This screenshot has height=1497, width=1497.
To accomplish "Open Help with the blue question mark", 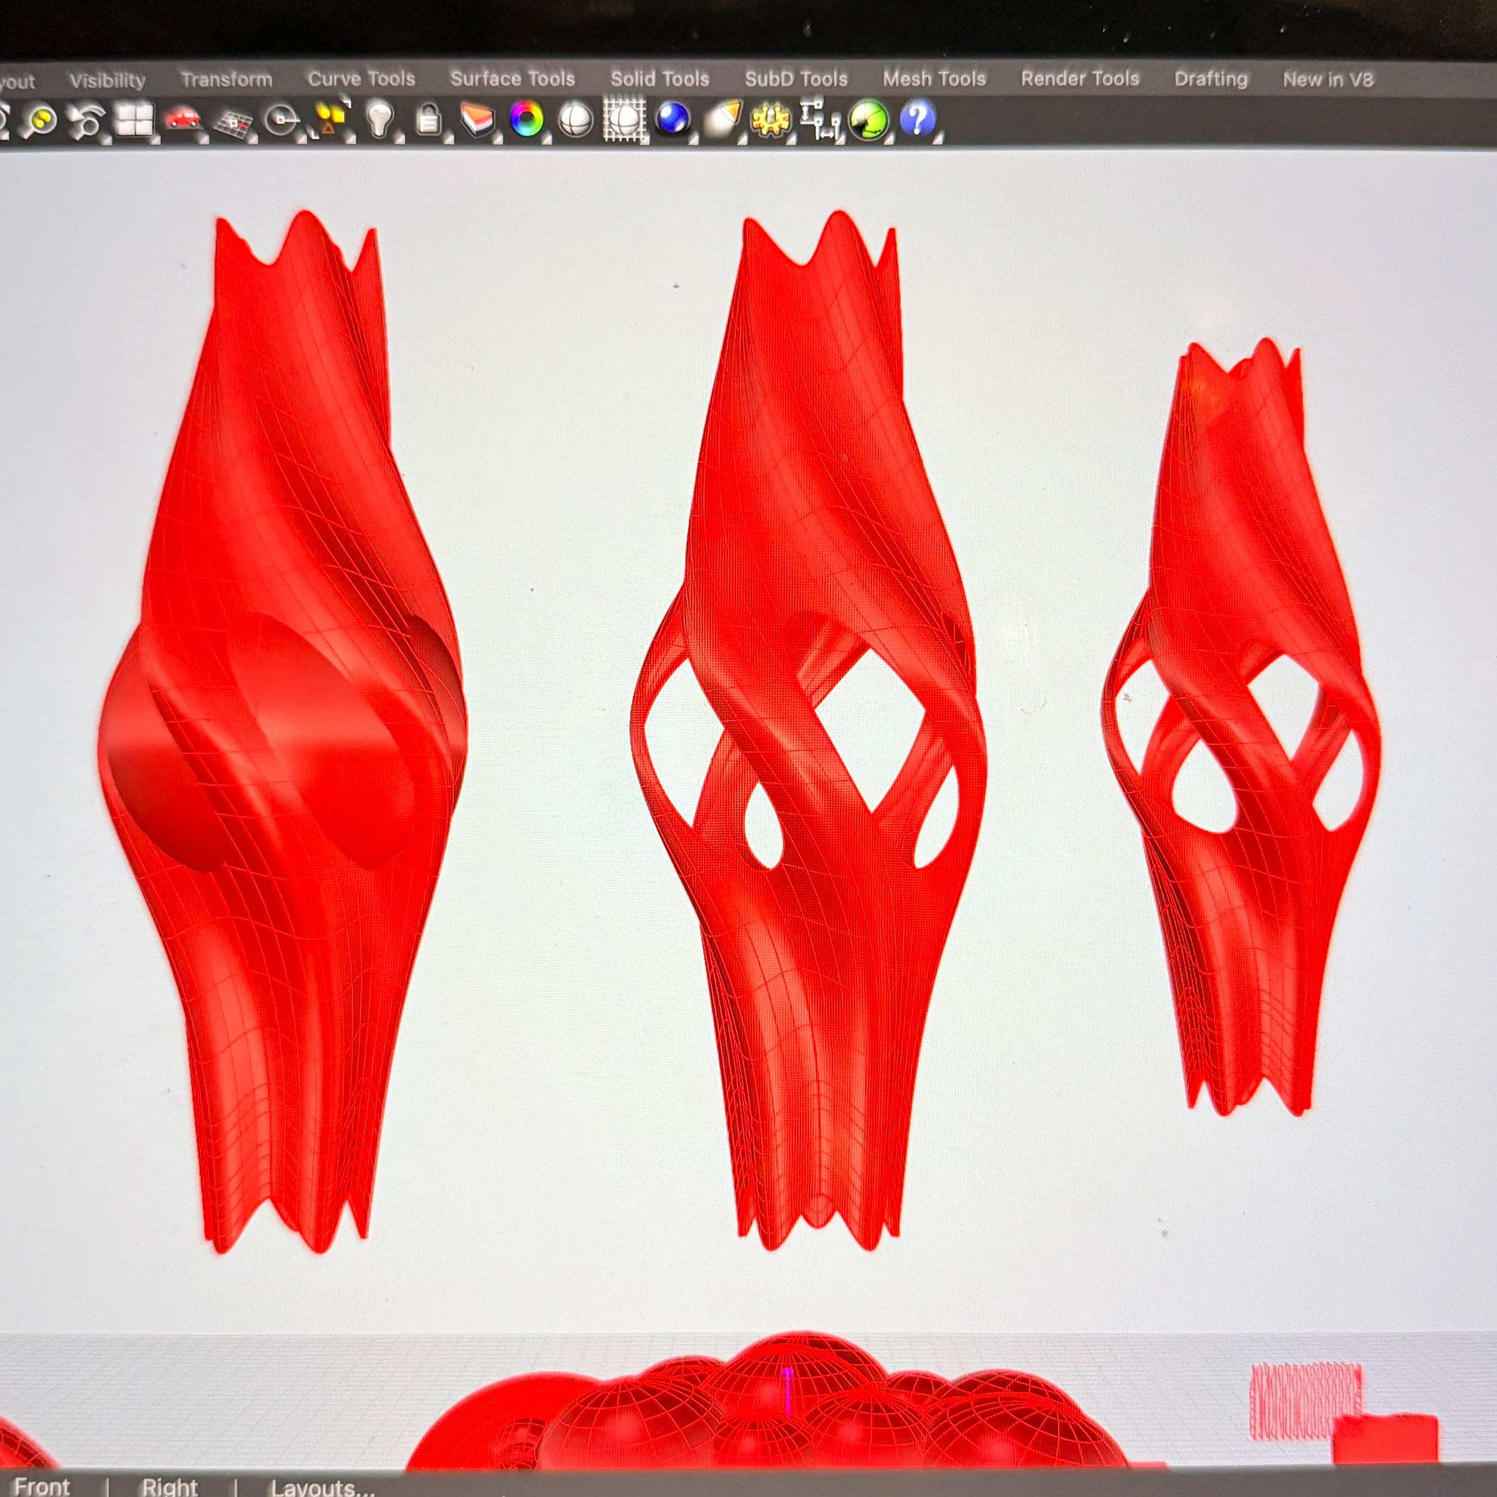I will coord(917,119).
